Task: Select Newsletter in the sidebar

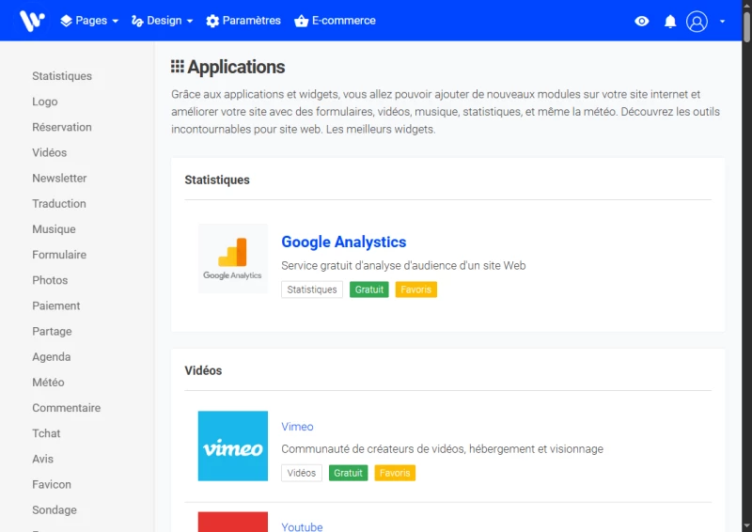Action: click(x=59, y=179)
